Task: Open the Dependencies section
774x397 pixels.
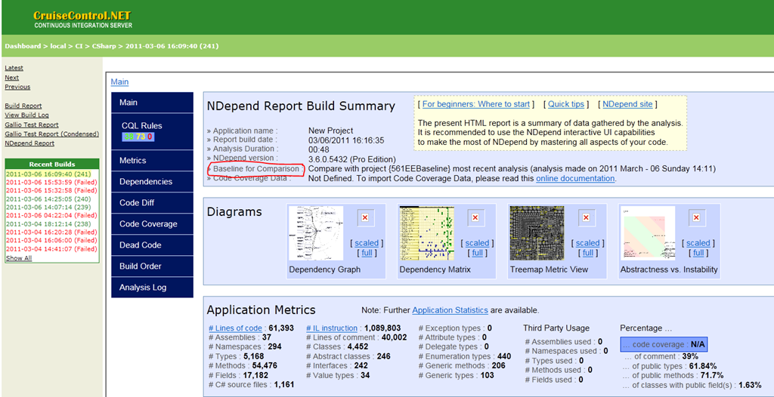Action: [x=152, y=181]
